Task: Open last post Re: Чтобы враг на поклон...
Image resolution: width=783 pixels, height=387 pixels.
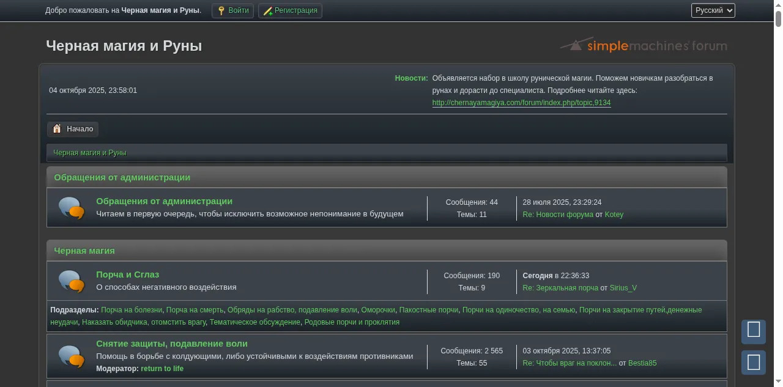Action: 570,363
